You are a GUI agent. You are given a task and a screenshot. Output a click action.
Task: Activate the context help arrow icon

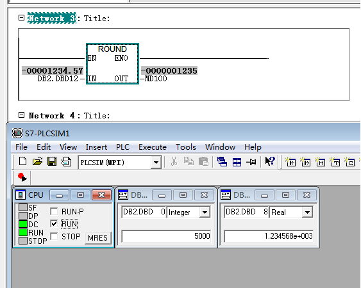pos(269,161)
